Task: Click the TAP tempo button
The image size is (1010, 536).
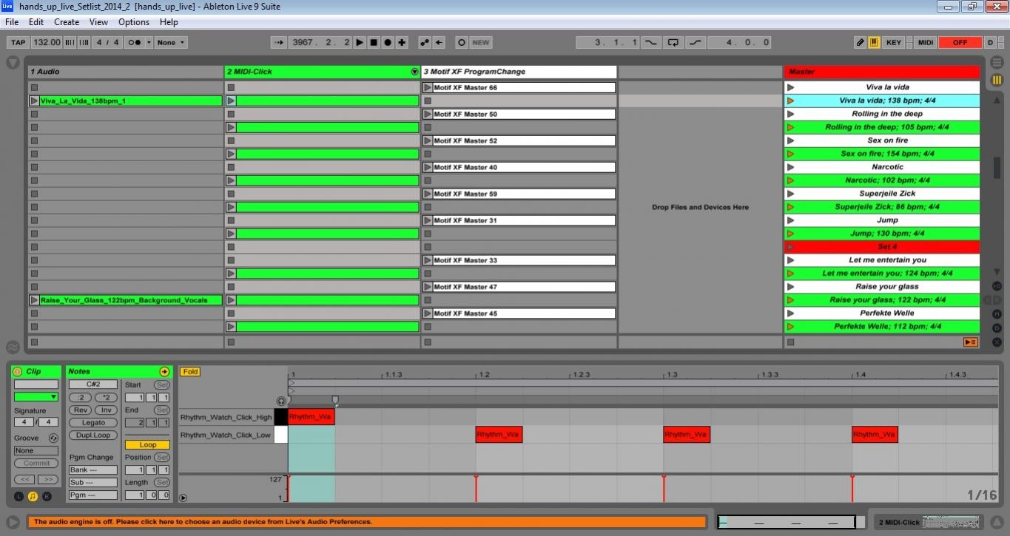Action: (18, 42)
